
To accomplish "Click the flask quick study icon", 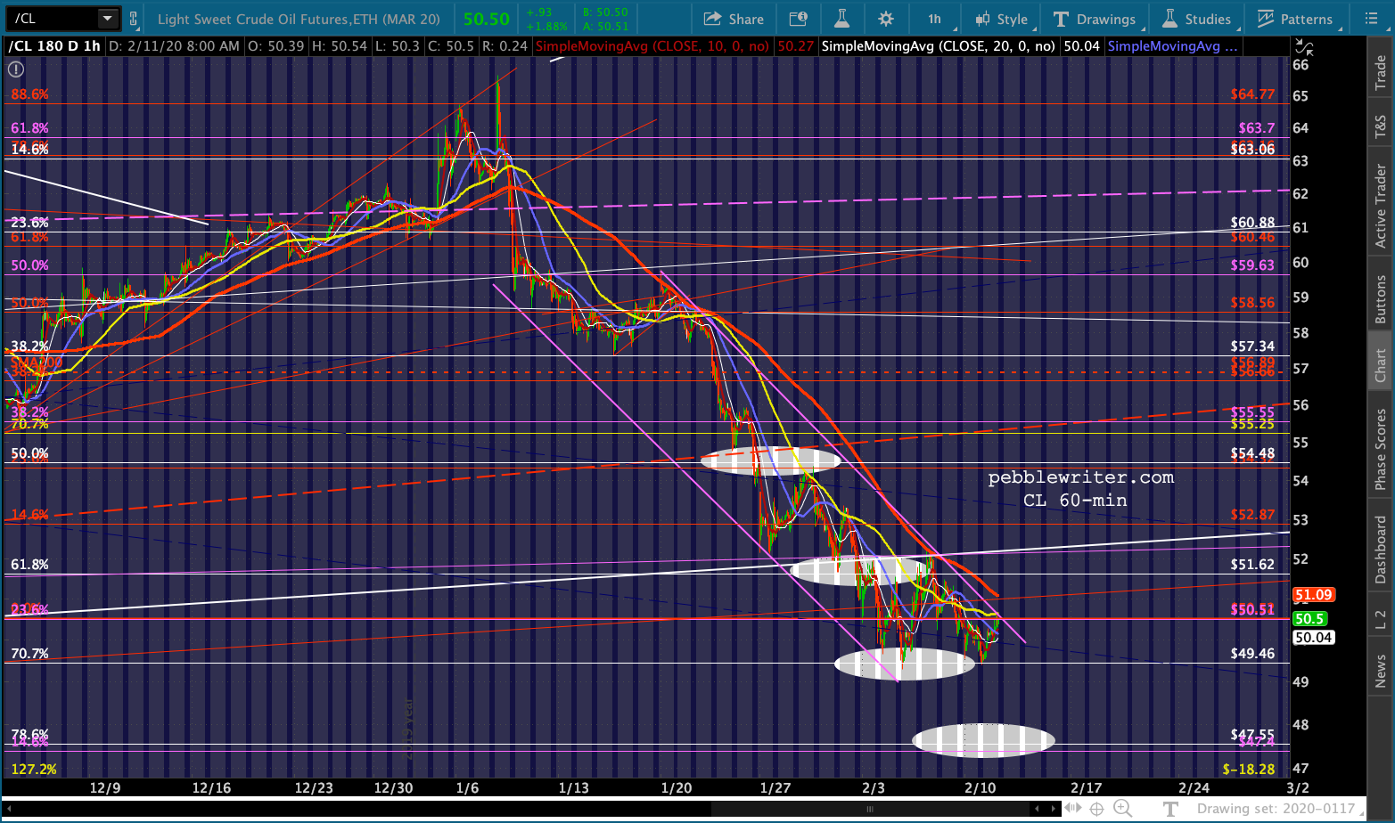I will (841, 19).
